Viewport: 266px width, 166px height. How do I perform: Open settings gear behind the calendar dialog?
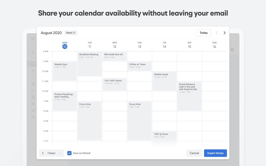(x=232, y=50)
